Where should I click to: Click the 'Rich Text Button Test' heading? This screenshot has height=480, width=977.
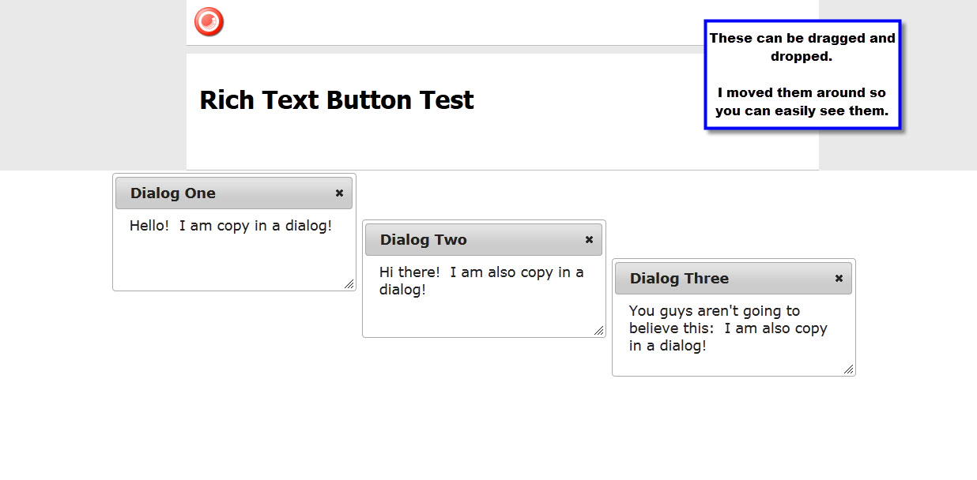336,100
